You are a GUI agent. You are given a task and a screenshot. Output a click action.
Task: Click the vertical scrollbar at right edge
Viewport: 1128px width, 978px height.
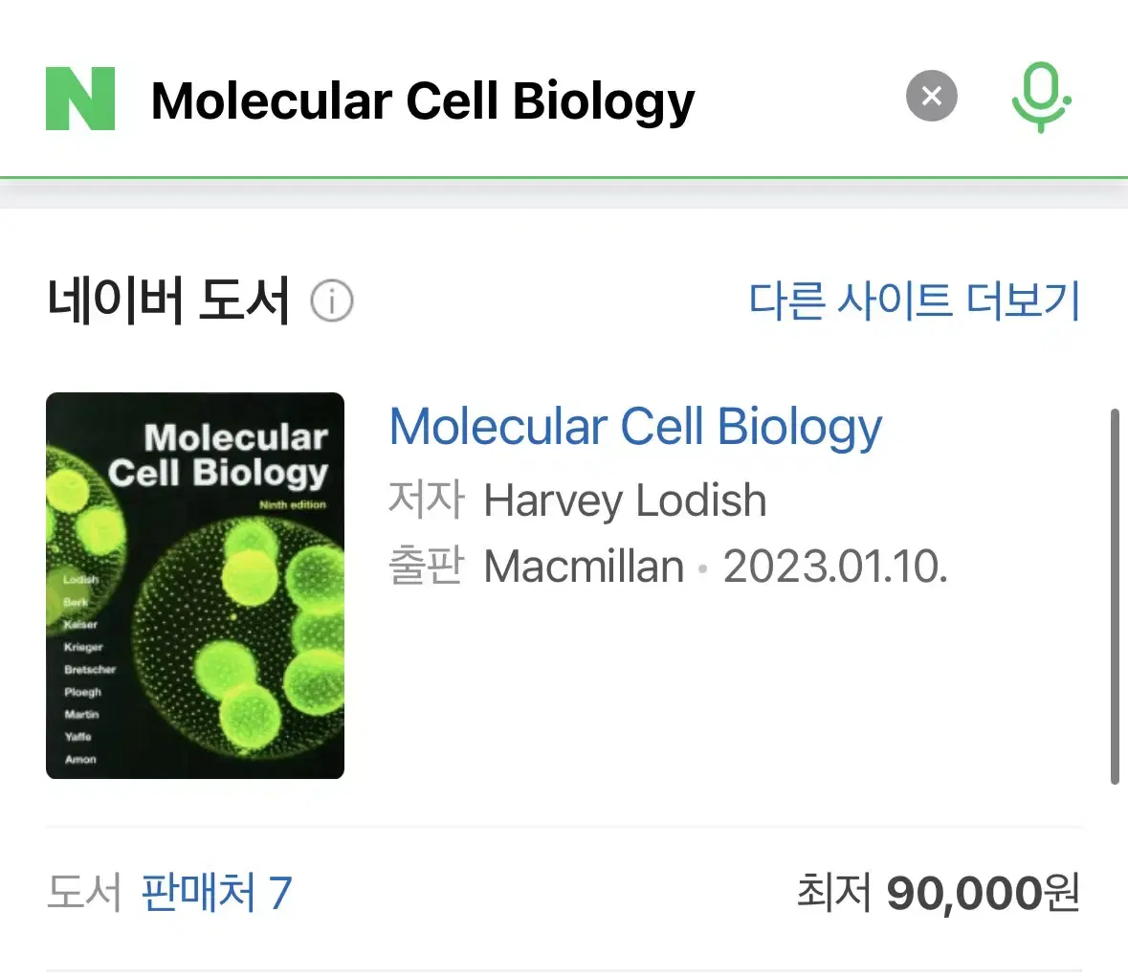click(x=1115, y=596)
